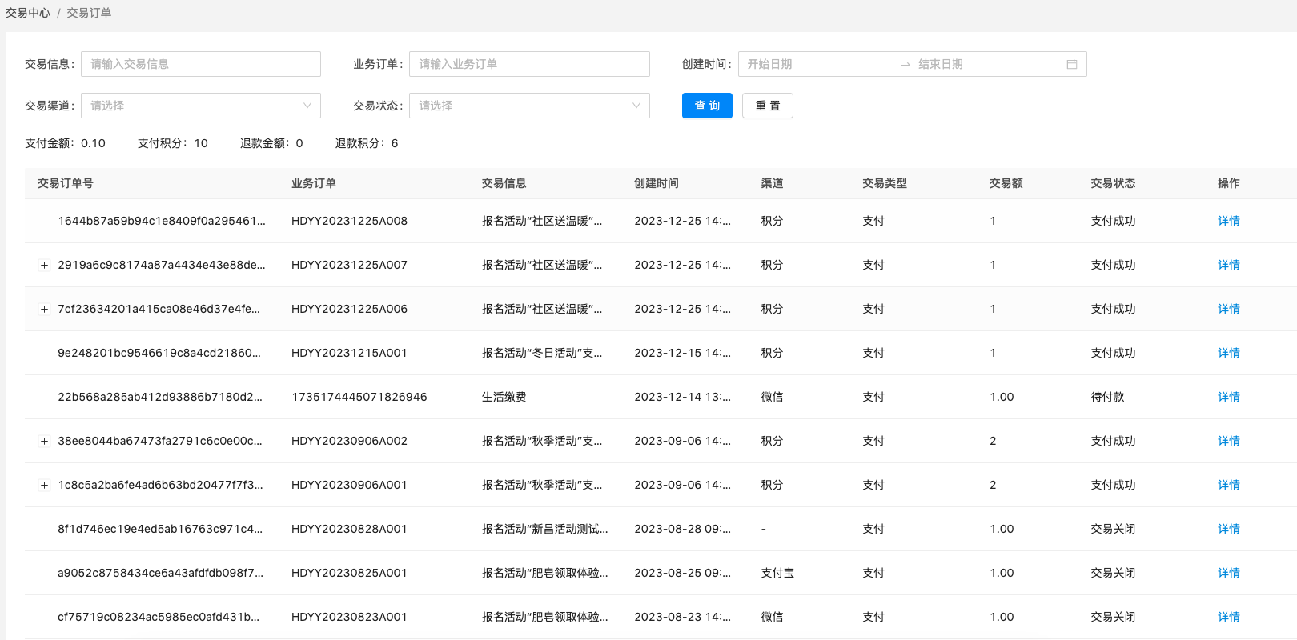Open 详情 for order HDYY20231225A007
Screen dimensions: 1297x640
(1228, 265)
